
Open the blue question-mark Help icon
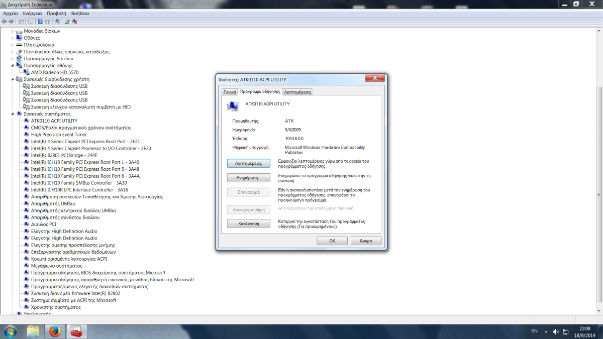tap(40, 22)
